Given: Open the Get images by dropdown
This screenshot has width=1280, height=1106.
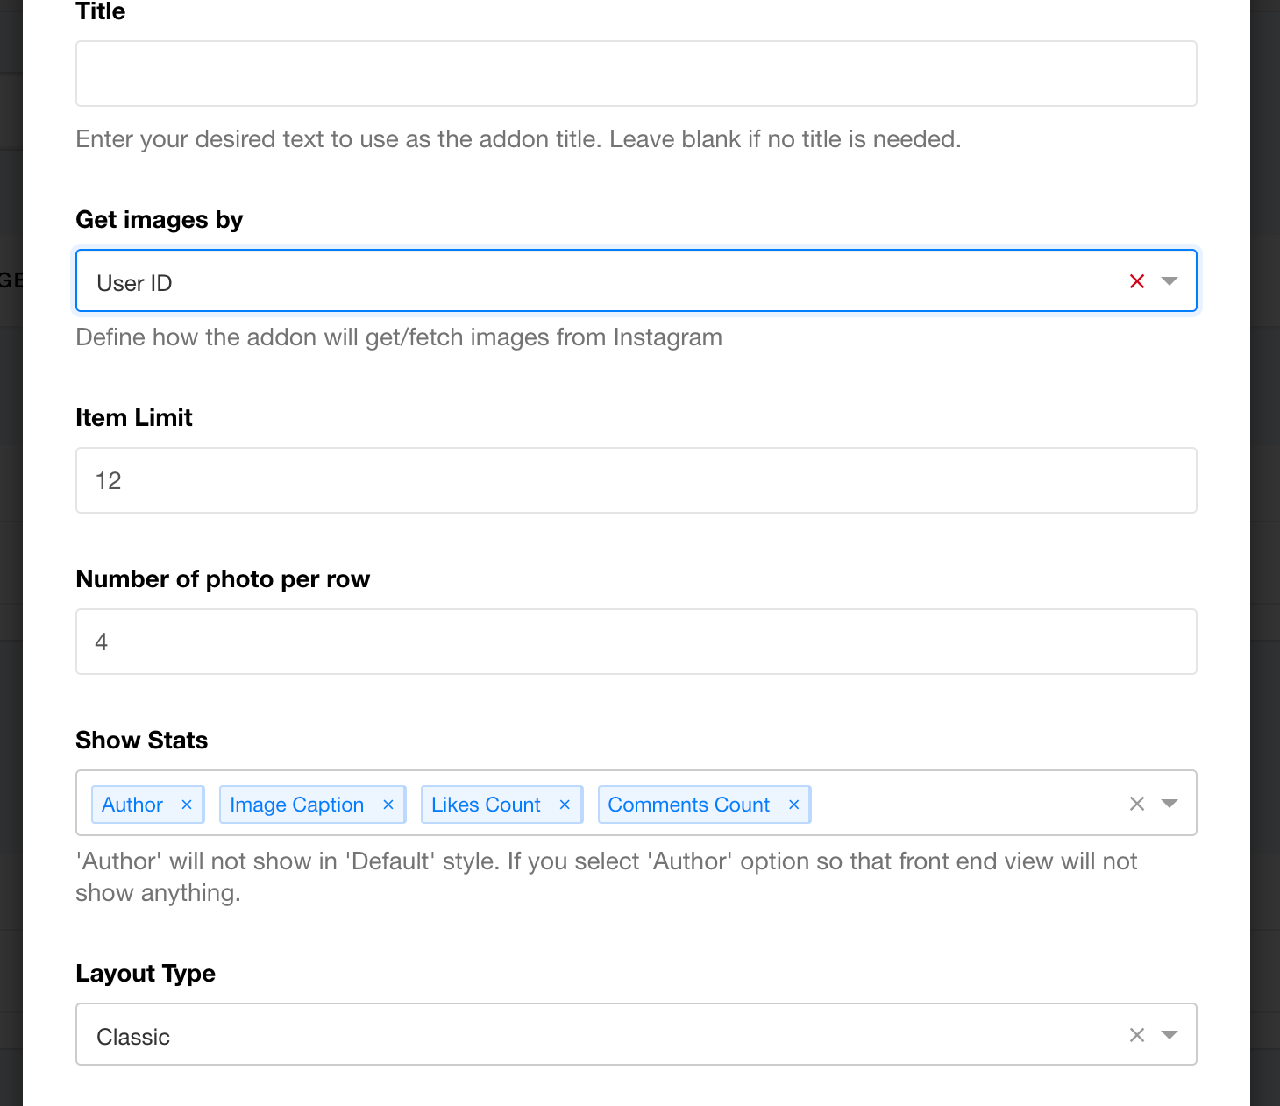Looking at the screenshot, I should click(1170, 280).
